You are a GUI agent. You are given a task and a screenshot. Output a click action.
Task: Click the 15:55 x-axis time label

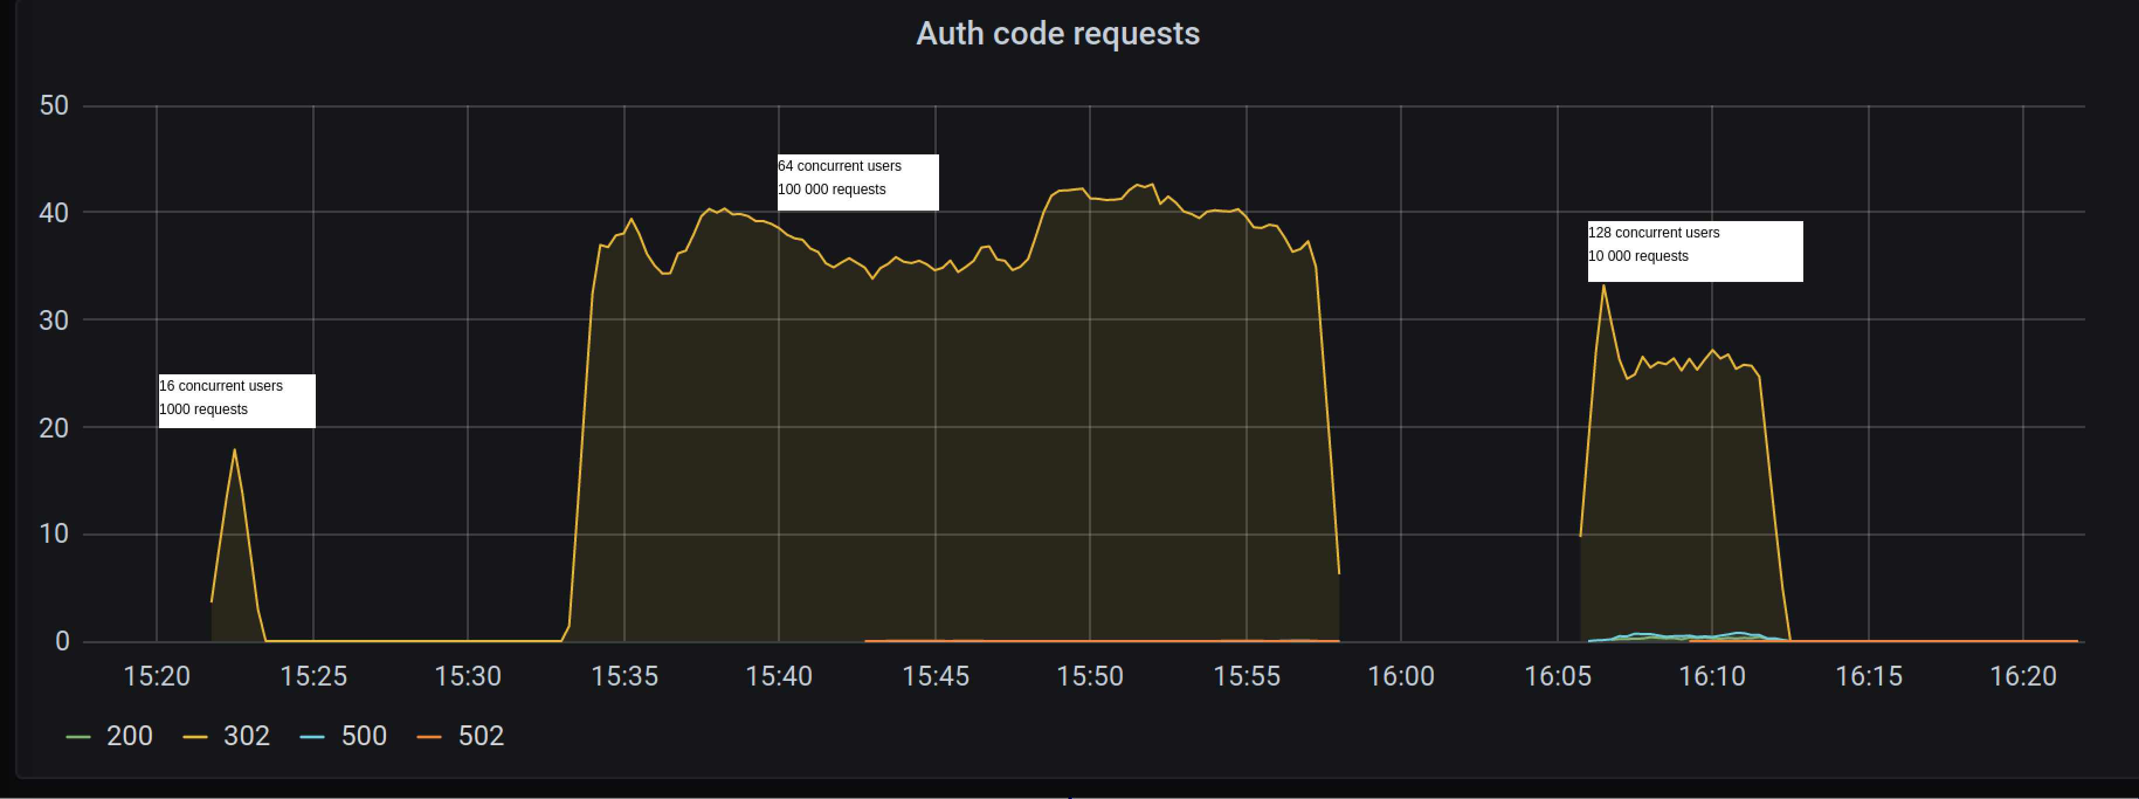coord(1246,676)
